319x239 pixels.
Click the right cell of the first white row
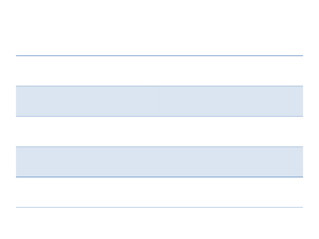pyautogui.click(x=231, y=71)
